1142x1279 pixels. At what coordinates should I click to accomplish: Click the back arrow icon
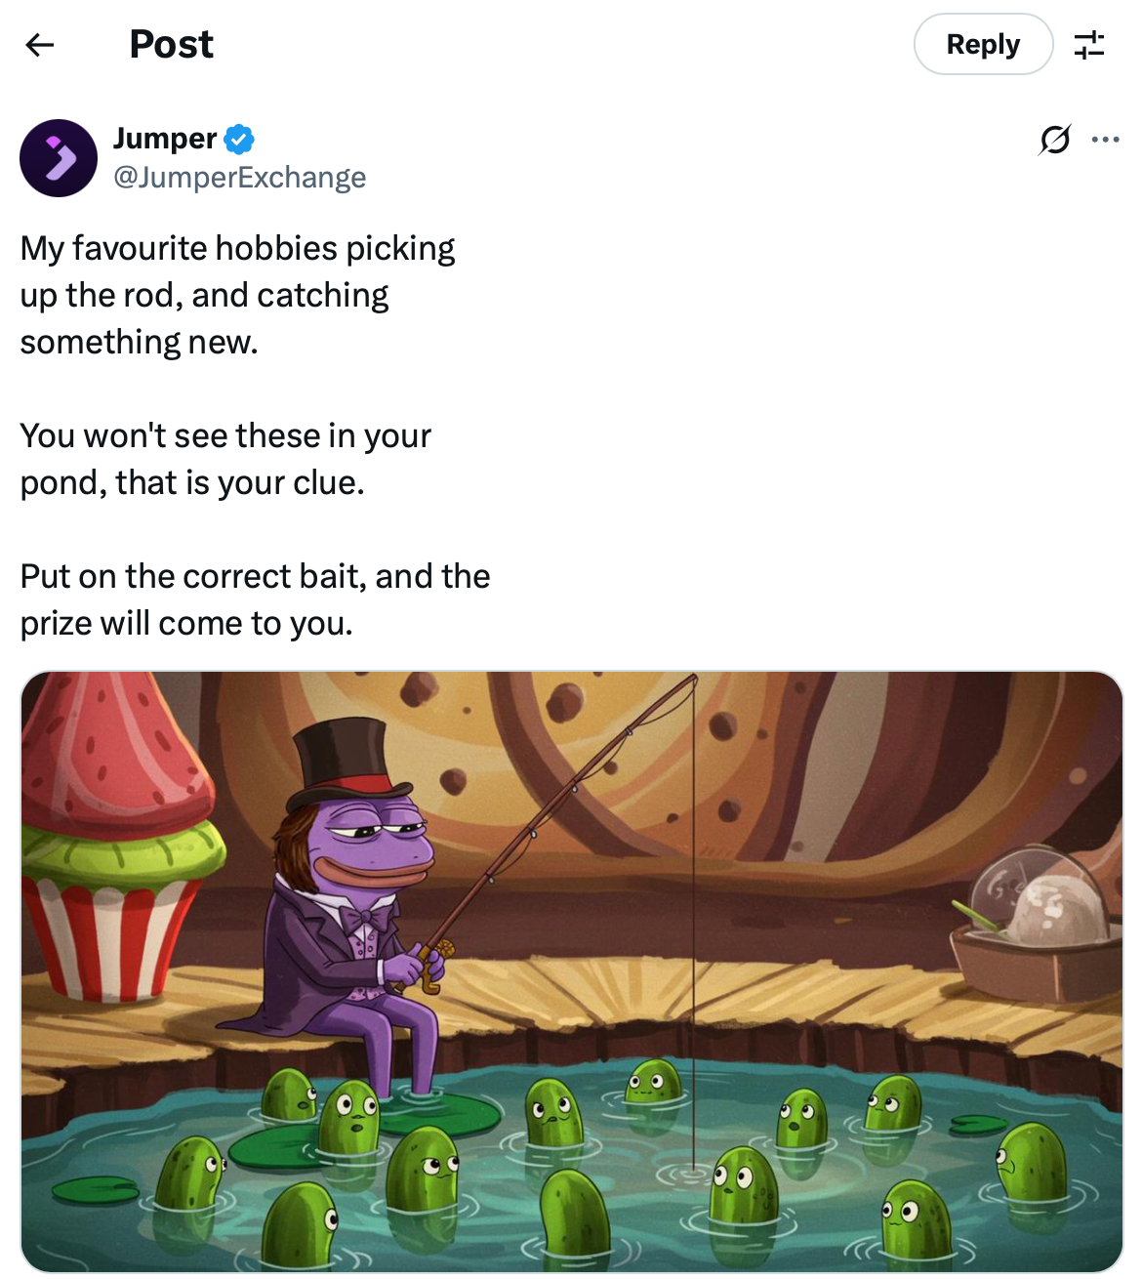[x=40, y=45]
